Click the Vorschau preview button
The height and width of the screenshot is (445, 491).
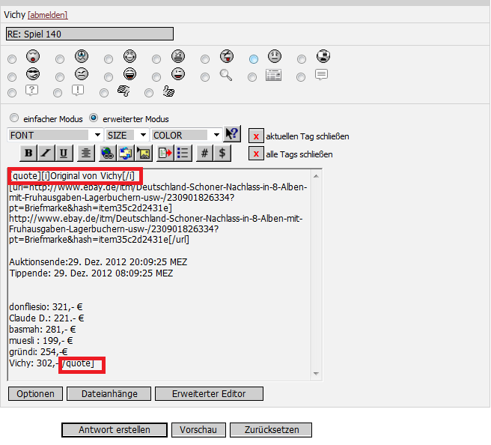coord(198,430)
